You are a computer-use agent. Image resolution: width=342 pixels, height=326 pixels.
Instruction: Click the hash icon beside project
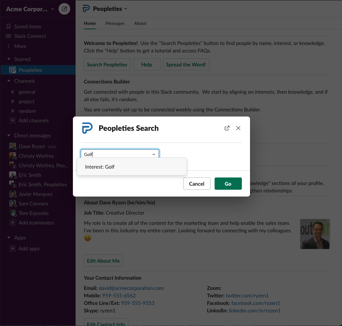click(13, 102)
